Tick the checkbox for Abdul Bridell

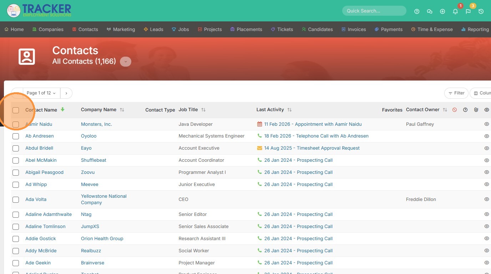point(16,148)
